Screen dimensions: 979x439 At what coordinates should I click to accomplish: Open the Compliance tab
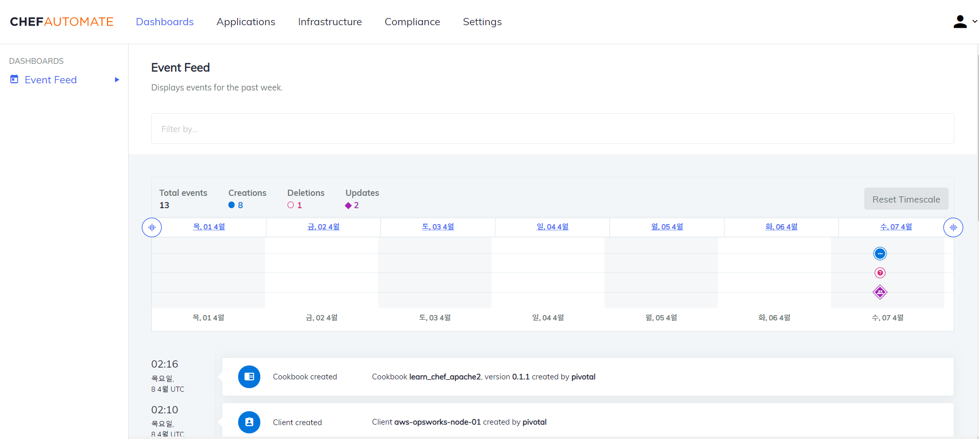[x=412, y=22]
